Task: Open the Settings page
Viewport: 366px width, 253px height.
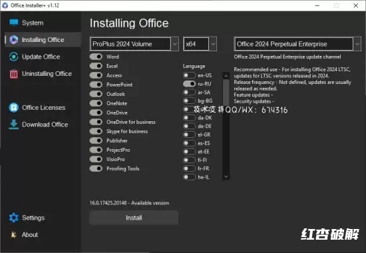Action: 43,218
